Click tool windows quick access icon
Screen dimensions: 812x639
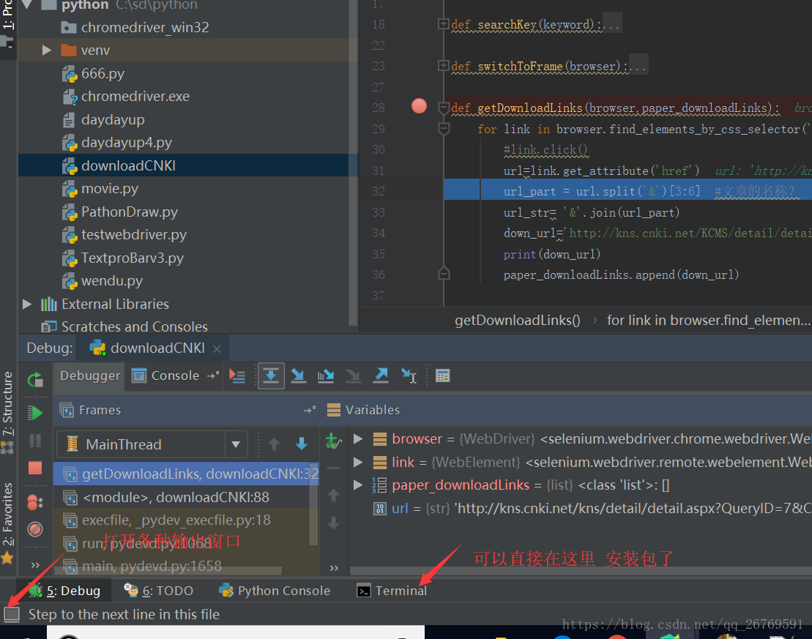(12, 615)
